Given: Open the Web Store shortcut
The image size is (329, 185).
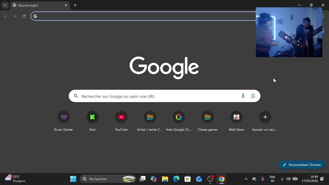Looking at the screenshot, I should pos(236,121).
